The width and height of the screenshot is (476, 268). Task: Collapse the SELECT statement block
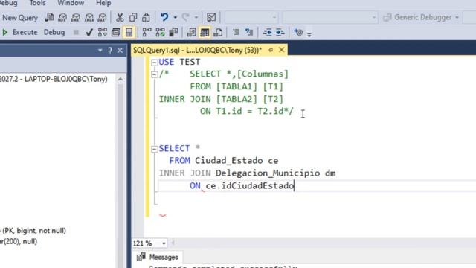(154, 149)
